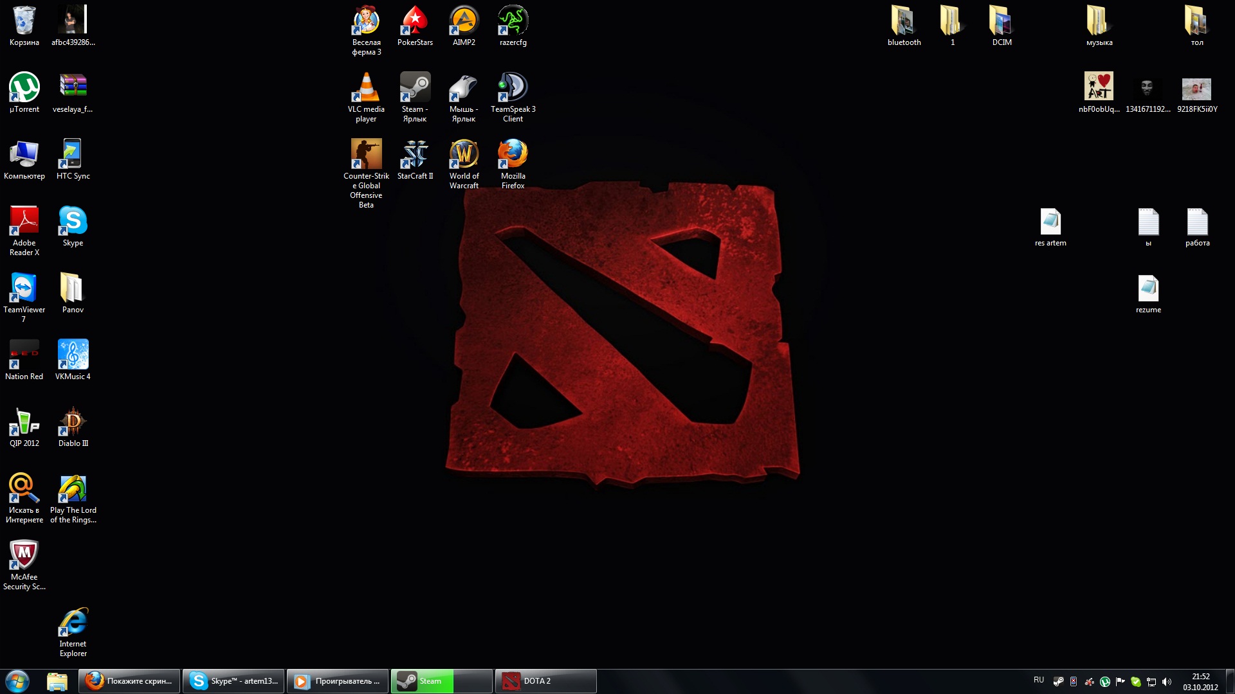
Task: Select the µTorrent desktop shortcut
Action: pos(24,93)
